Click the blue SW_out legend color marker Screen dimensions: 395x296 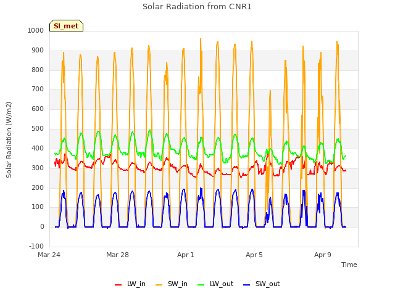tap(247, 285)
